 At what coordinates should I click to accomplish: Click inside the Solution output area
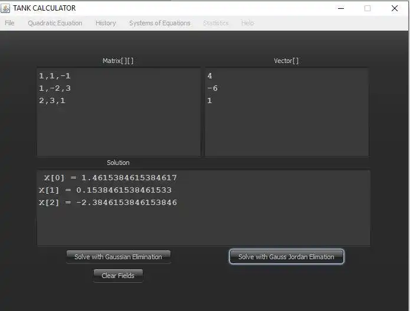204,208
